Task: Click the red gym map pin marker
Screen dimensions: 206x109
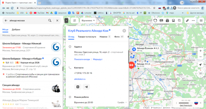Action: coord(131,65)
